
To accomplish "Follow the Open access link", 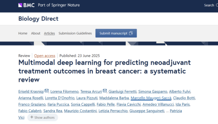I will [x=45, y=56].
